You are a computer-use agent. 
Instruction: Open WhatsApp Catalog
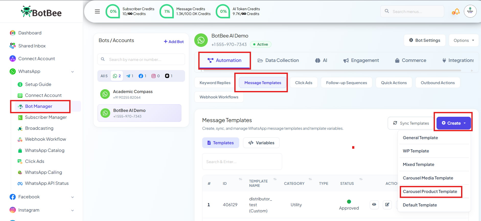coord(44,150)
